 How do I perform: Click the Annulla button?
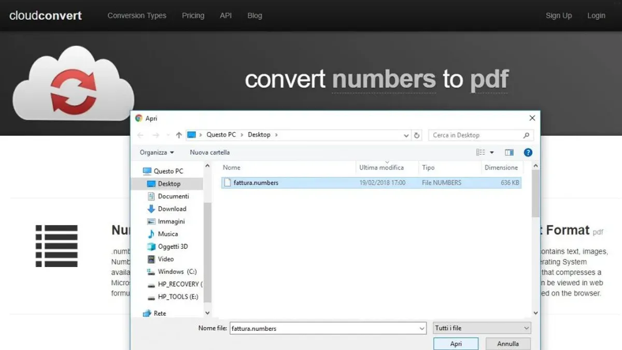(508, 344)
